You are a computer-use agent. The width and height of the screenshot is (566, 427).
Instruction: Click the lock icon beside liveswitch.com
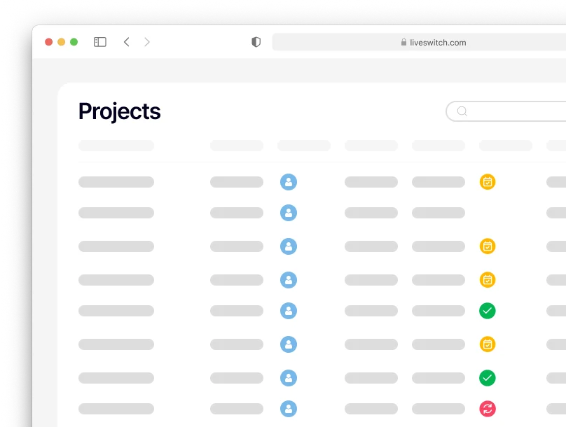pos(403,43)
